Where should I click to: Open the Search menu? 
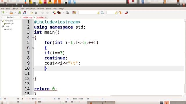(15, 9)
